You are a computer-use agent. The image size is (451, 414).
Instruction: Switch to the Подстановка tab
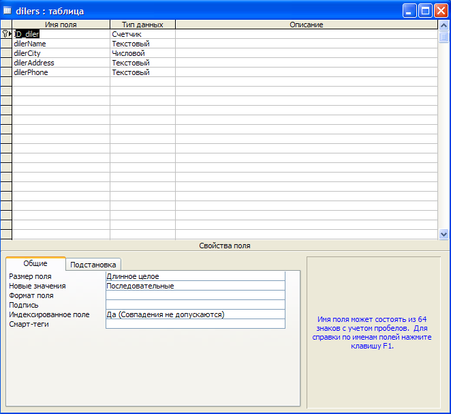coord(95,265)
